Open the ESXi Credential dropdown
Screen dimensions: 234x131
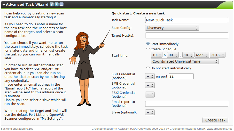pos(150,95)
